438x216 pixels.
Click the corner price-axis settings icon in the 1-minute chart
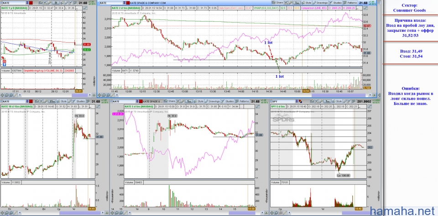(x=365, y=8)
